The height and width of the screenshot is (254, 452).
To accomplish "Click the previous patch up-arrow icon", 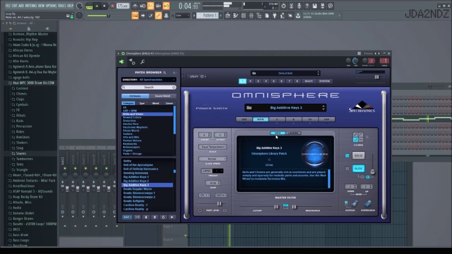I will (x=155, y=217).
